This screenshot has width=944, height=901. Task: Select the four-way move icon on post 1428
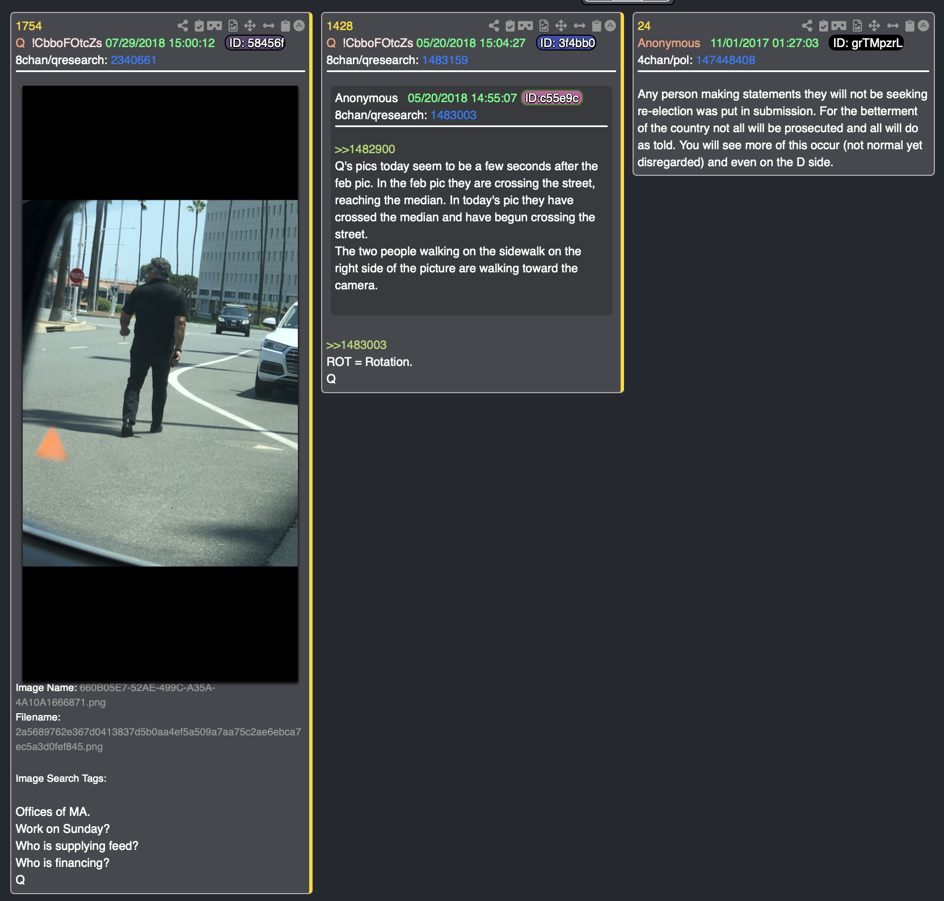[561, 26]
